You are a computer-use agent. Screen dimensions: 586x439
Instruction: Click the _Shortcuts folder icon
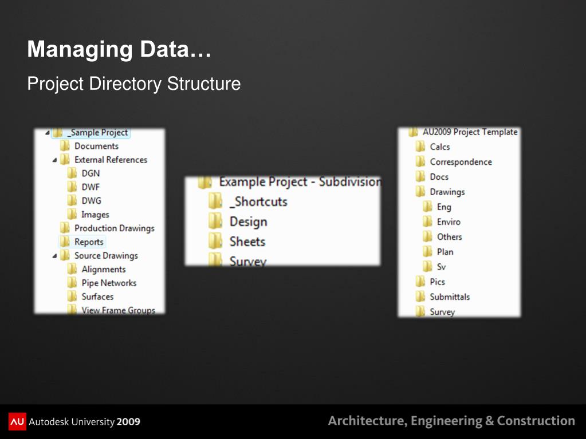coord(215,201)
